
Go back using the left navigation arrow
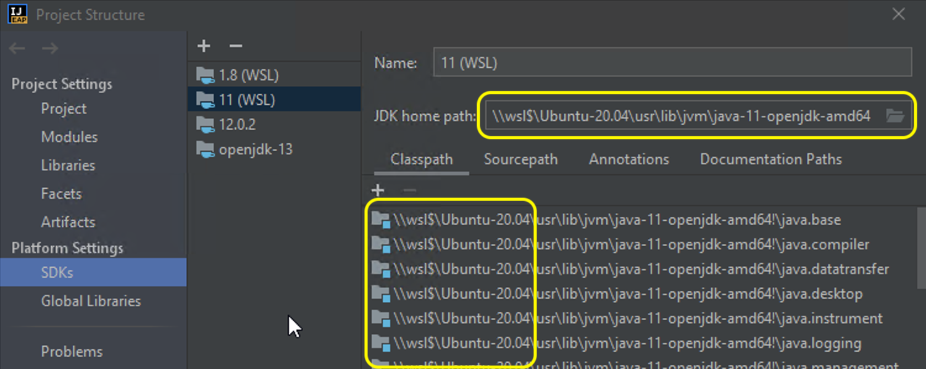tap(17, 48)
